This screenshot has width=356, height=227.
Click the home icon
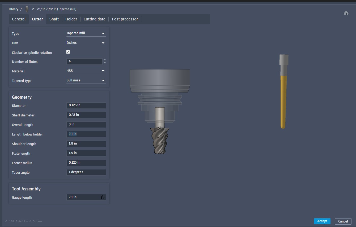[x=346, y=13]
